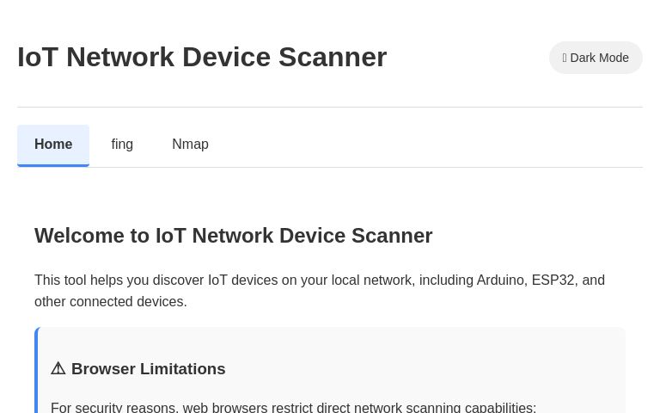
Task: Click the word Arduino in the intro paragraph
Action: [500, 280]
